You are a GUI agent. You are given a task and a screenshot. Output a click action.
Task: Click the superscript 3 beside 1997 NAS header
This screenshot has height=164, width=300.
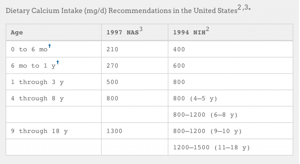pyautogui.click(x=141, y=29)
